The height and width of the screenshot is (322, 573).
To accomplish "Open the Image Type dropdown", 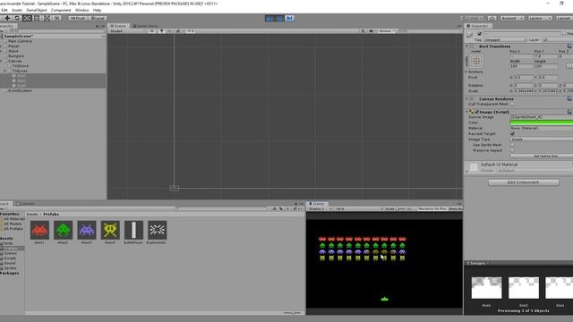I will 542,140.
